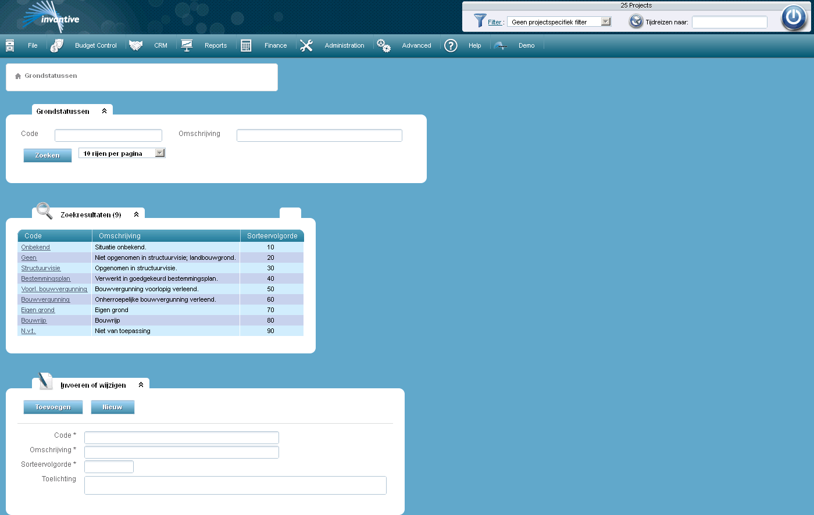814x515 pixels.
Task: Focus the Code search field
Action: point(108,135)
